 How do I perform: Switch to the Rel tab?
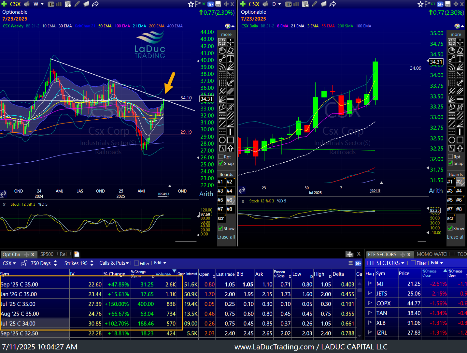63,254
